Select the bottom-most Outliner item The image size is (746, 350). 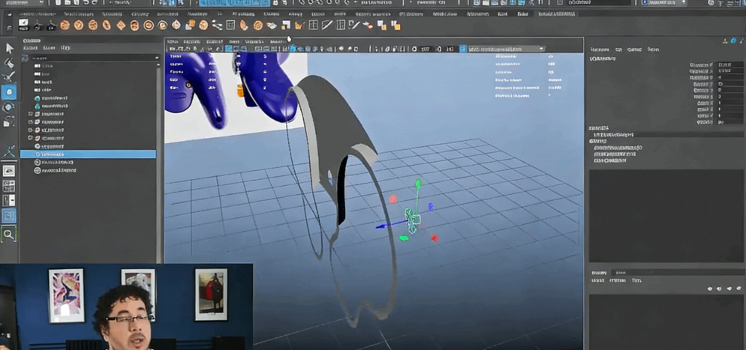(x=56, y=170)
